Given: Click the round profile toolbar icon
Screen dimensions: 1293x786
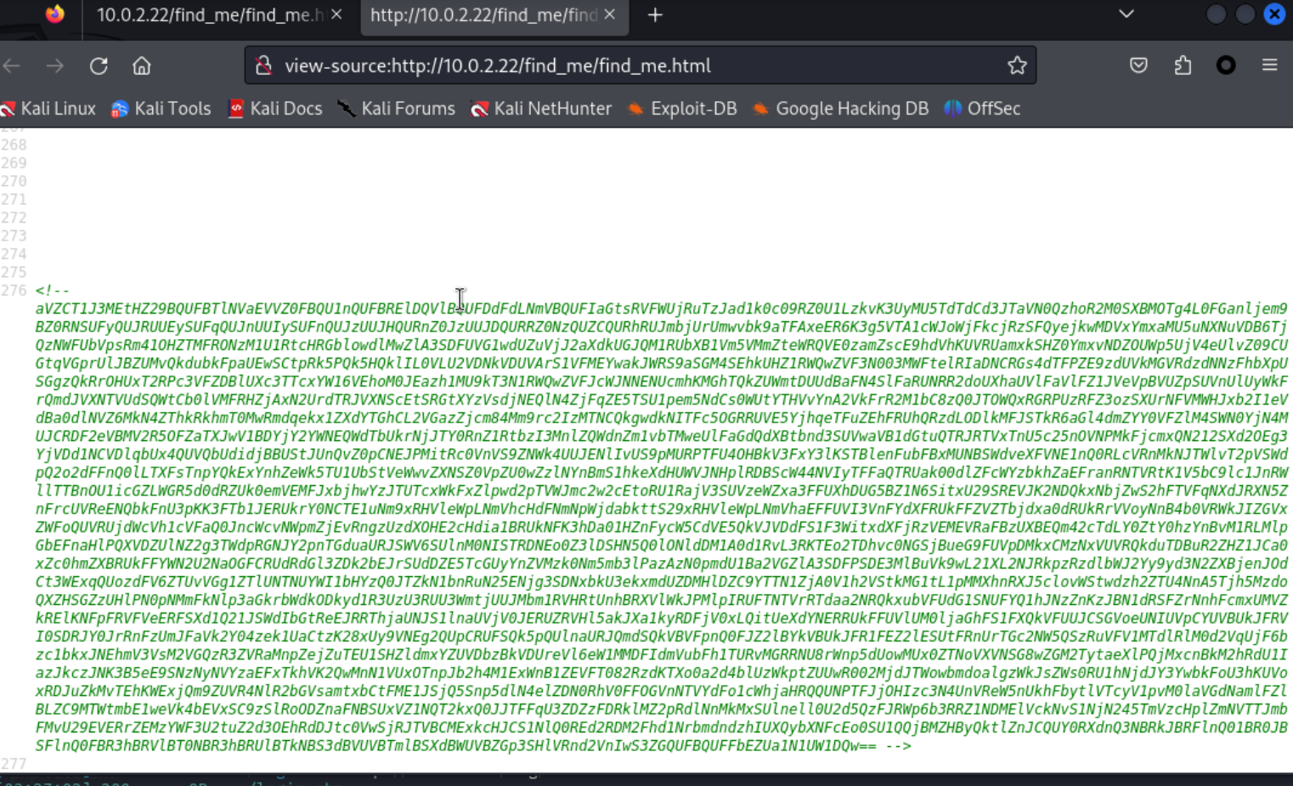Looking at the screenshot, I should click(x=1226, y=65).
